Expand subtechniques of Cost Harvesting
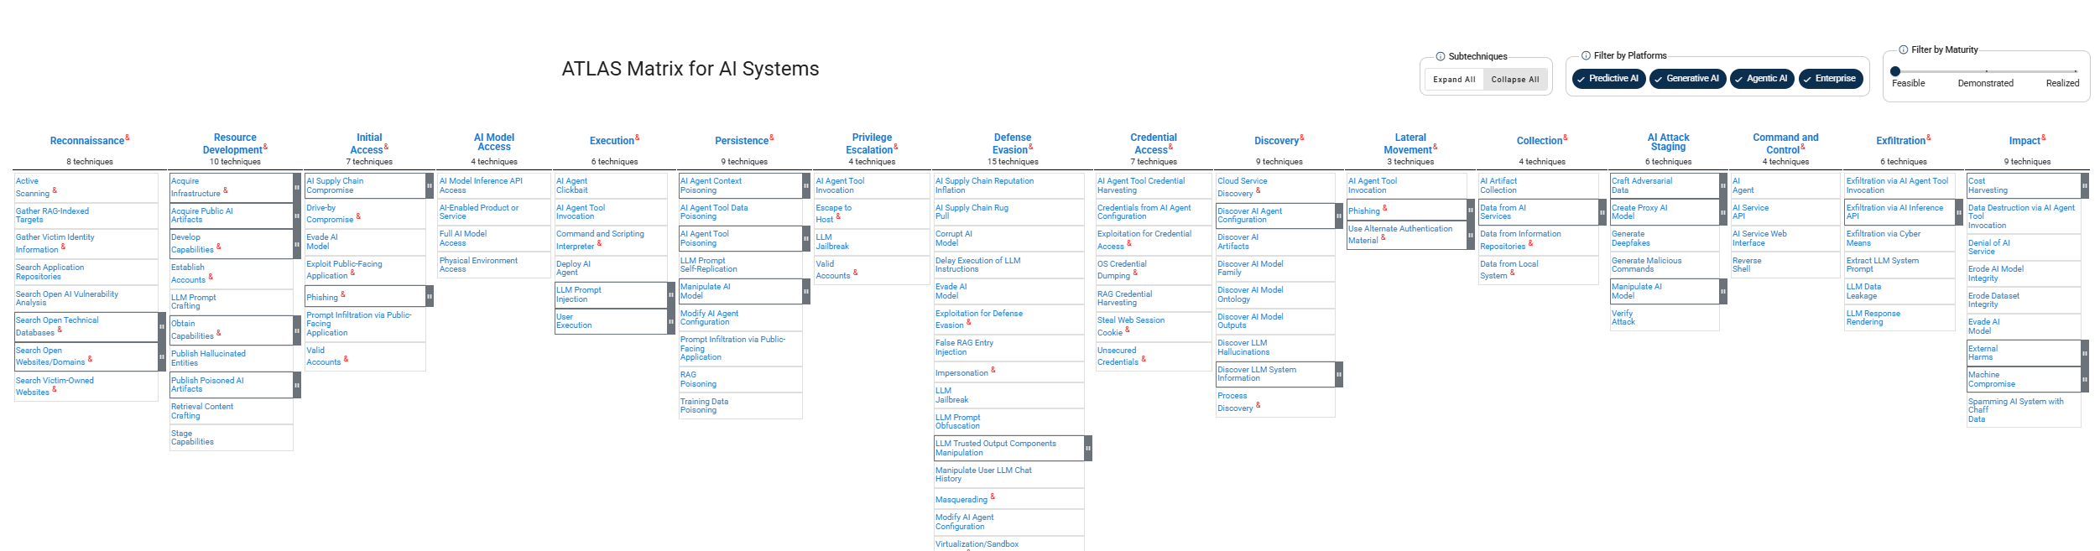 pos(2085,185)
